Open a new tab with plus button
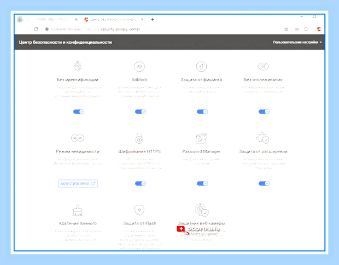The height and width of the screenshot is (265, 339). (153, 20)
